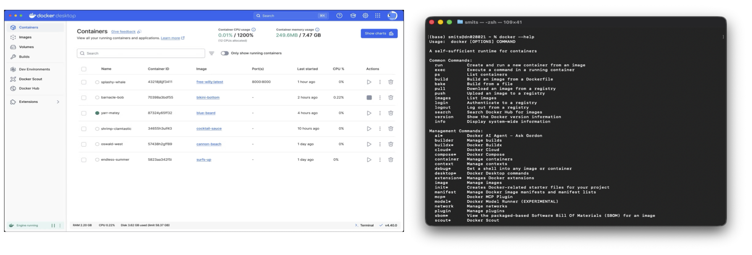This screenshot has width=752, height=255.
Task: Delete the oswald-west container via trash icon
Action: tap(390, 144)
